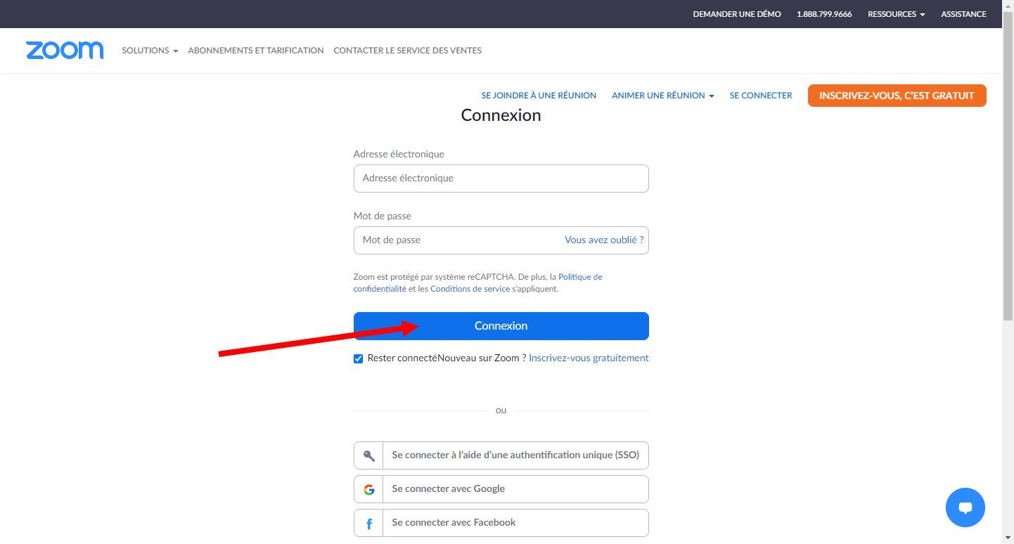Screen dimensions: 1014x544
Task: Open the chat bubble widget
Action: (965, 507)
